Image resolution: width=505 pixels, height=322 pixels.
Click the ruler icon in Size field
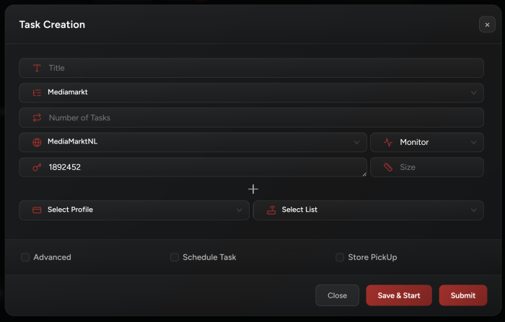click(x=388, y=167)
